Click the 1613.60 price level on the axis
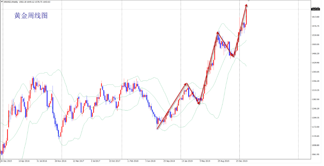 point(315,17)
